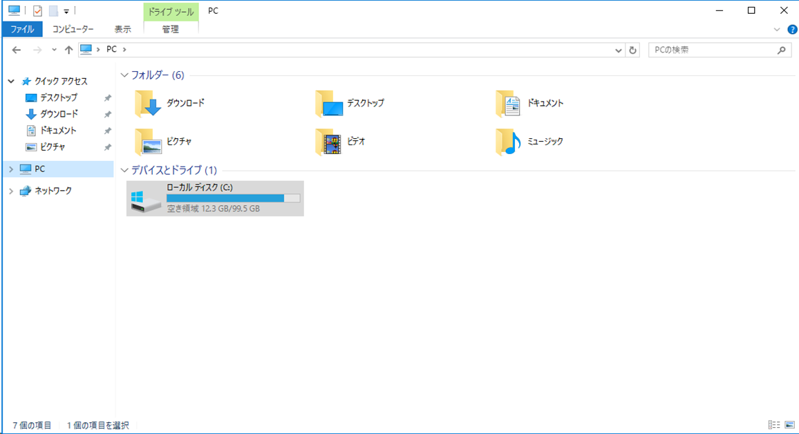799x434 pixels.
Task: Switch to the 表示 ribbon tab
Action: click(122, 29)
